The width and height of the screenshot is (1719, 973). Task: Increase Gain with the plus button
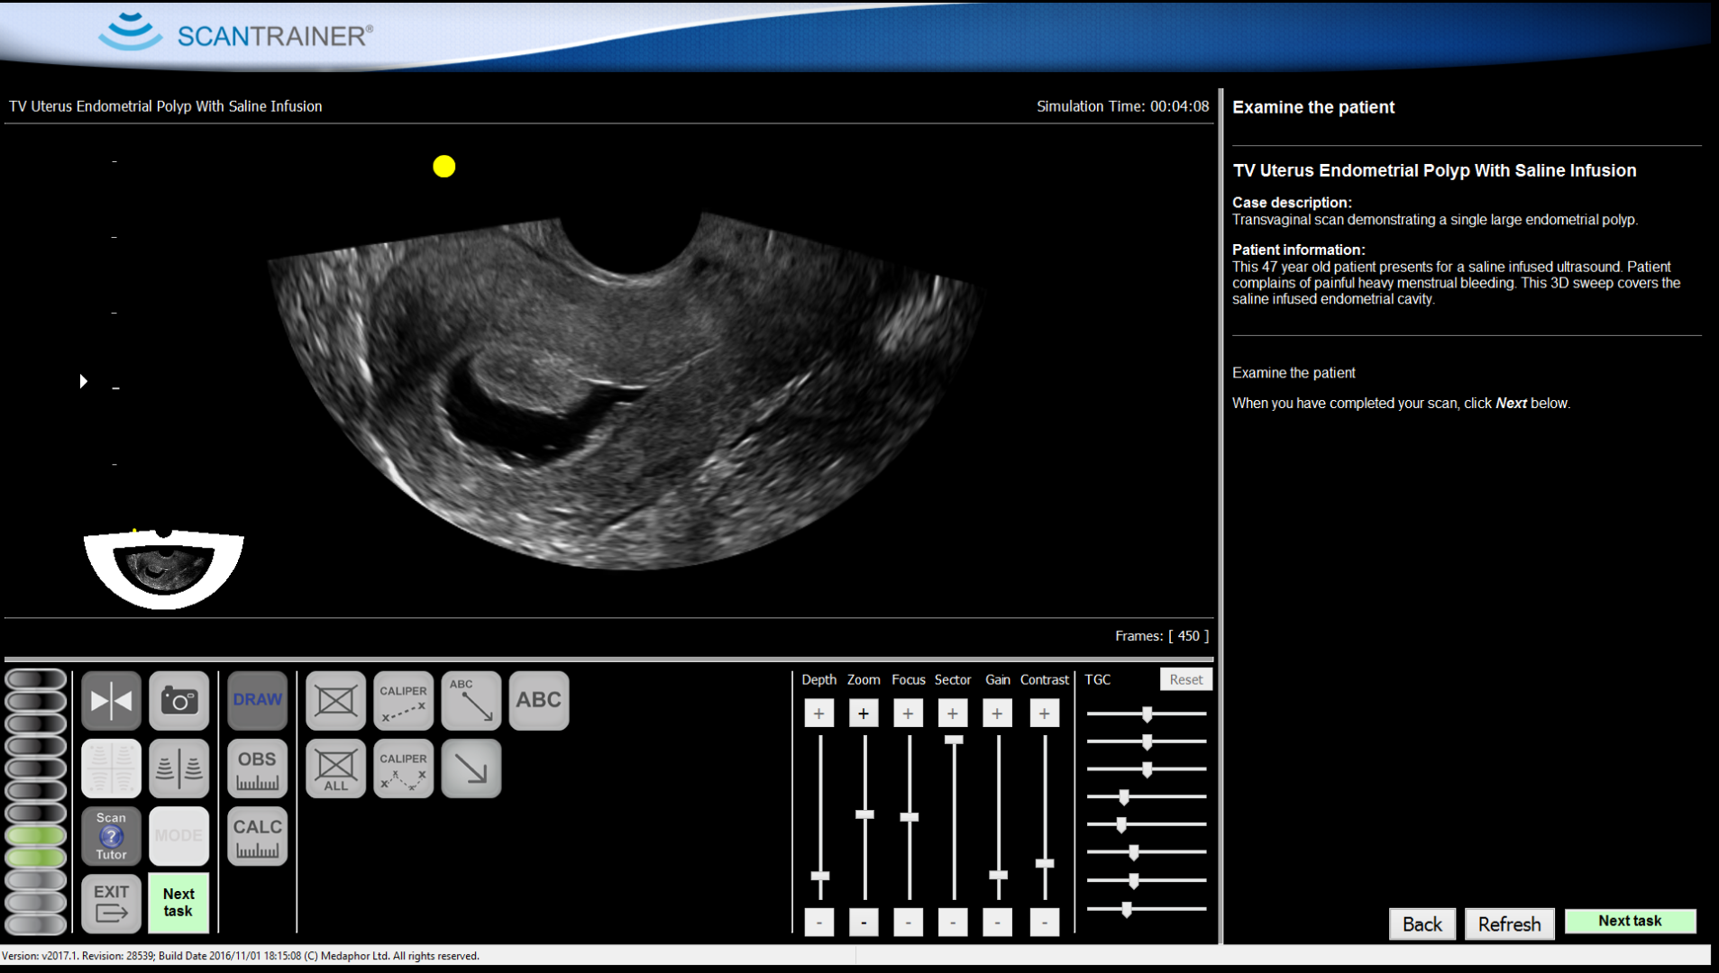point(997,714)
